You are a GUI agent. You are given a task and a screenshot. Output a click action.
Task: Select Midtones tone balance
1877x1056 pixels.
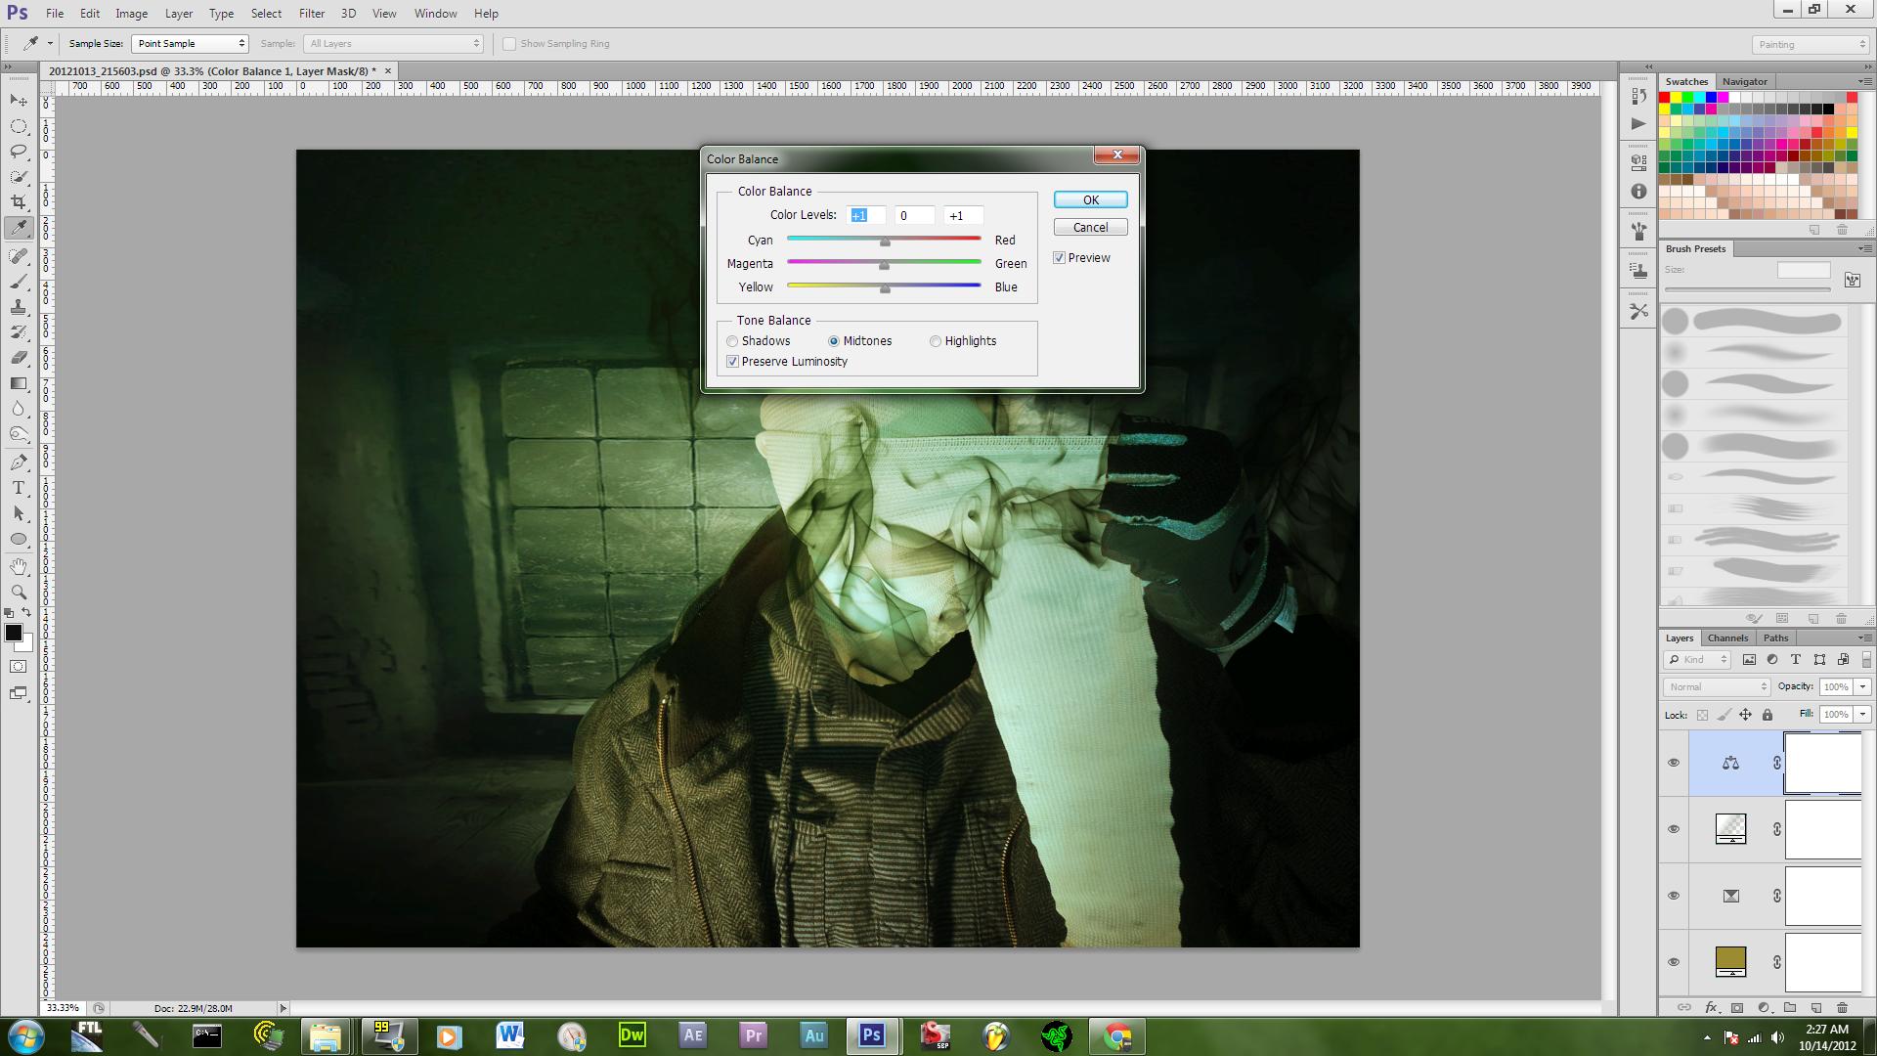834,341
